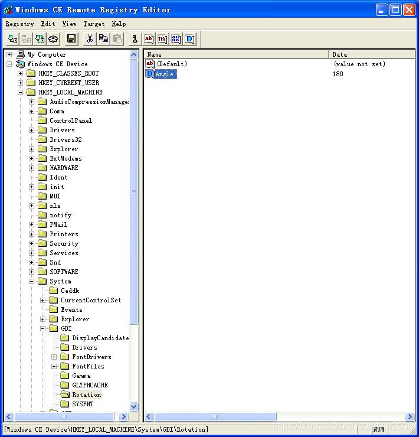Click the tree pane vertical scrollbar thumb
This screenshot has width=419, height=437.
134,192
